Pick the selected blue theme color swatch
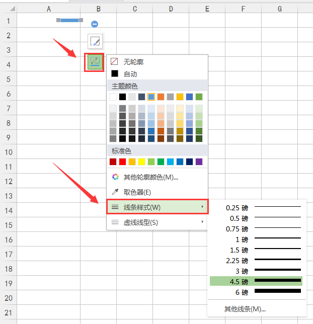313x324 pixels. click(151, 97)
